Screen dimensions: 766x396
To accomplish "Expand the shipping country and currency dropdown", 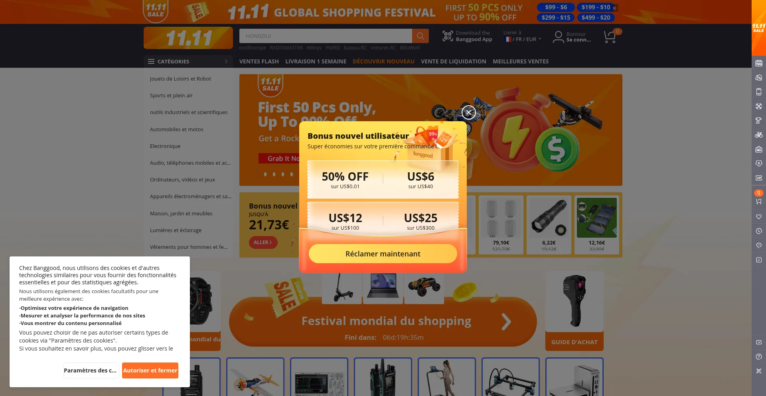I will 522,39.
